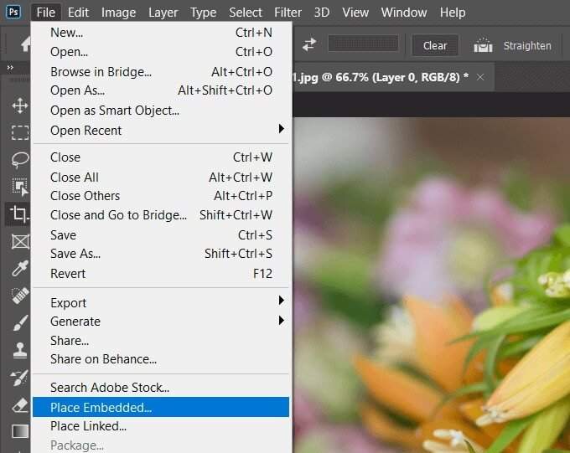Open the Filter menu
The image size is (570, 453).
(x=288, y=13)
